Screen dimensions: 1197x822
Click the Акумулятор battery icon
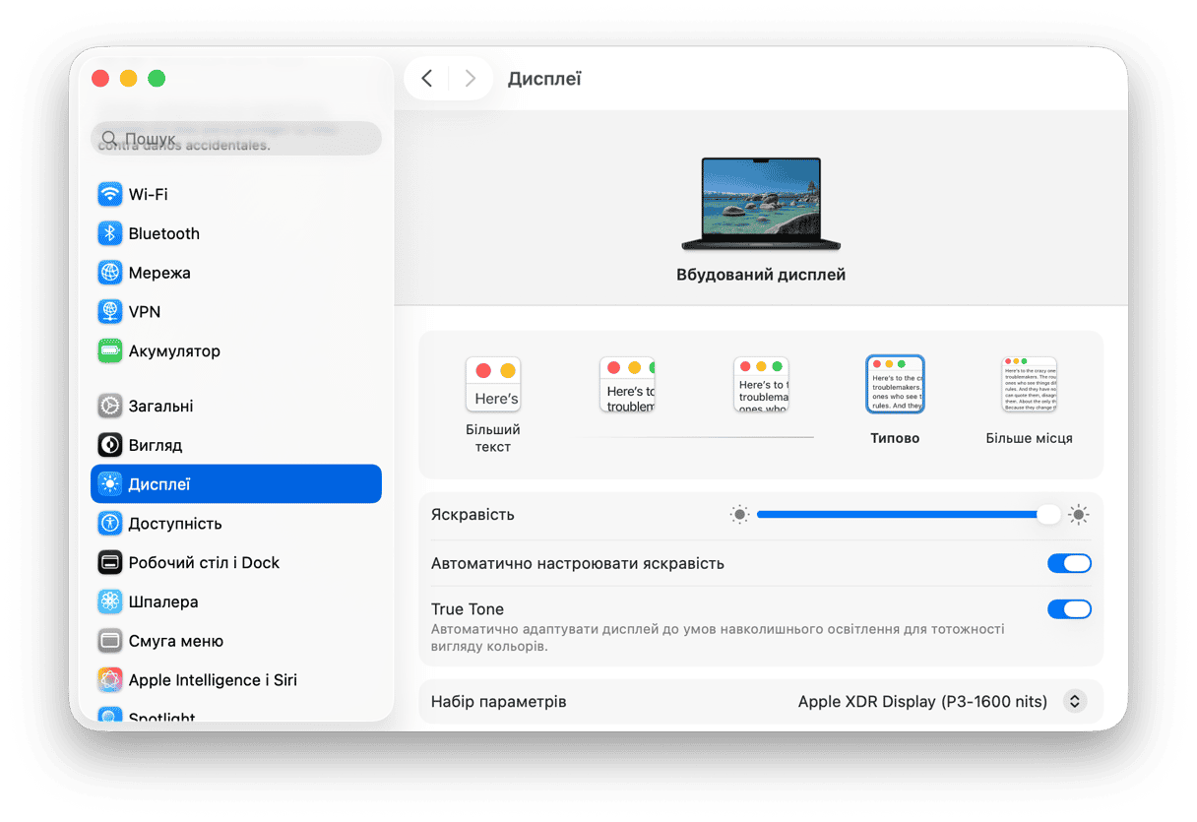point(110,351)
